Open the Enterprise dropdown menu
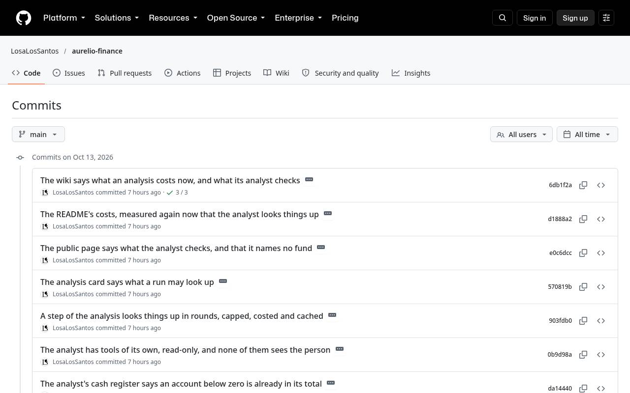 tap(298, 18)
